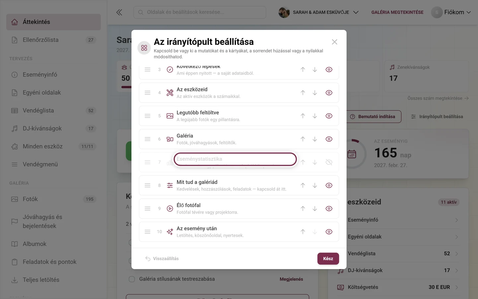
Task: Collapse the sidebar with double-arrow icon
Action: pyautogui.click(x=119, y=12)
